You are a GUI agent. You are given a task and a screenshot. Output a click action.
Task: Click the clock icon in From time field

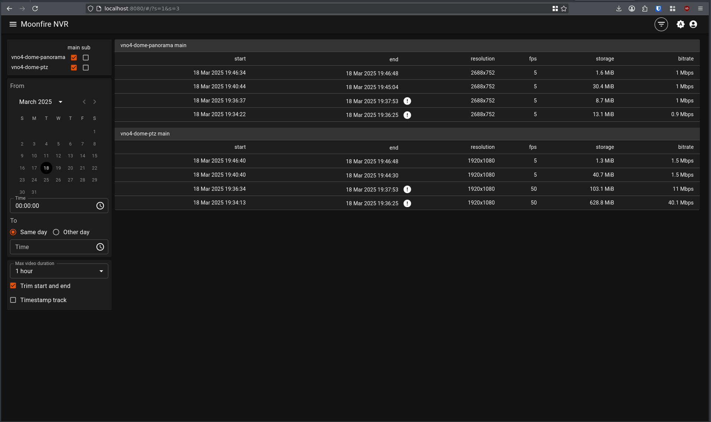pyautogui.click(x=100, y=206)
